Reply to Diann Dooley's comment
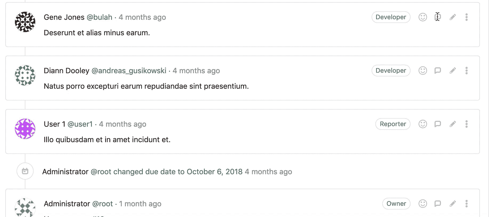Viewport: 489px width, 217px height. tap(437, 71)
